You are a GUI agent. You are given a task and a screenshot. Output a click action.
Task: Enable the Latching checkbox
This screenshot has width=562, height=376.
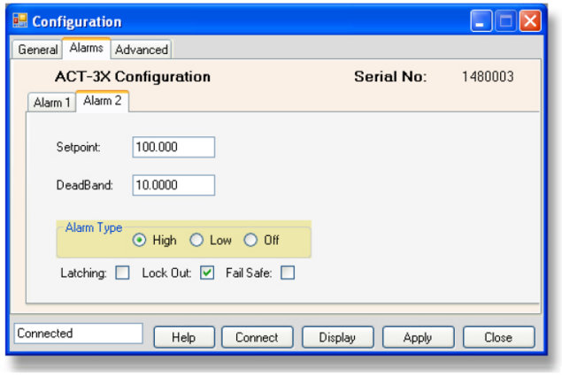coord(122,273)
